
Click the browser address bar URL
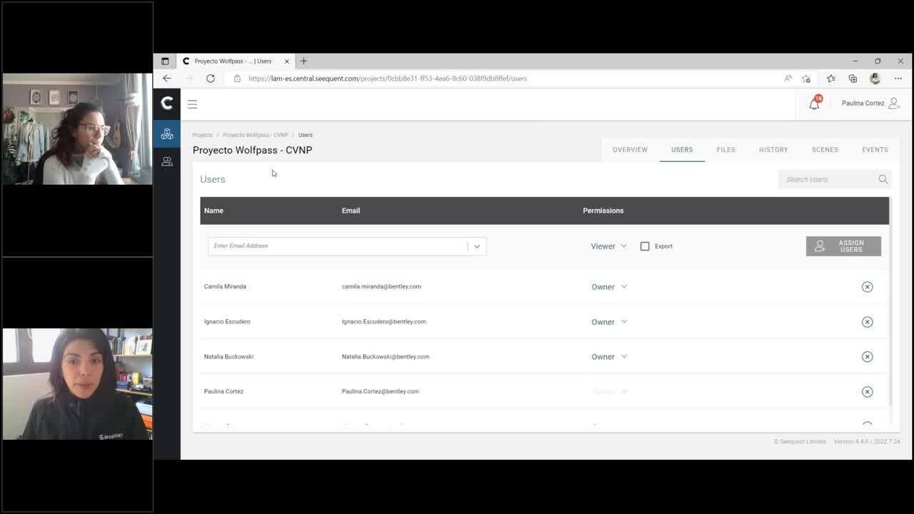tap(388, 79)
